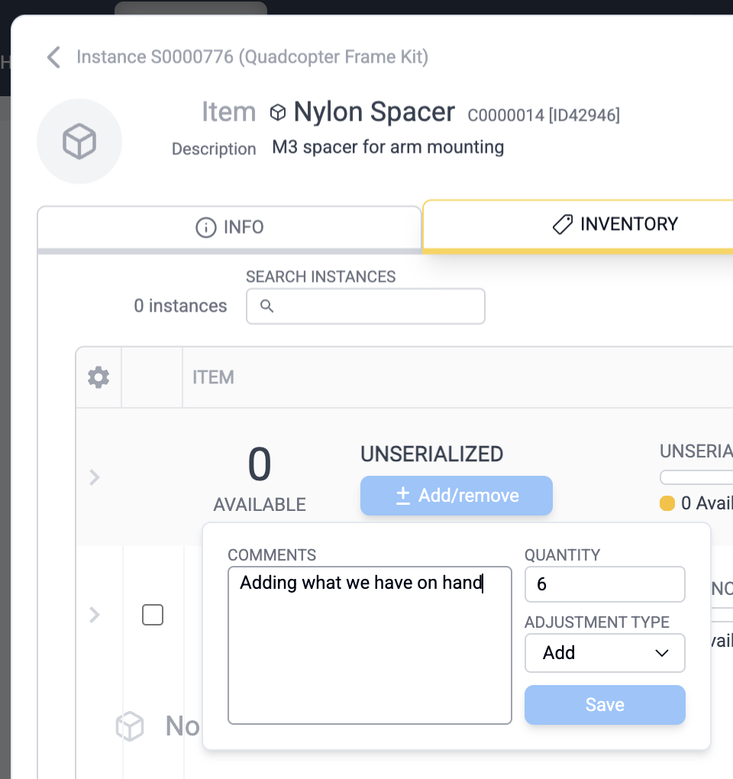Save the inventory adjustment

[605, 705]
